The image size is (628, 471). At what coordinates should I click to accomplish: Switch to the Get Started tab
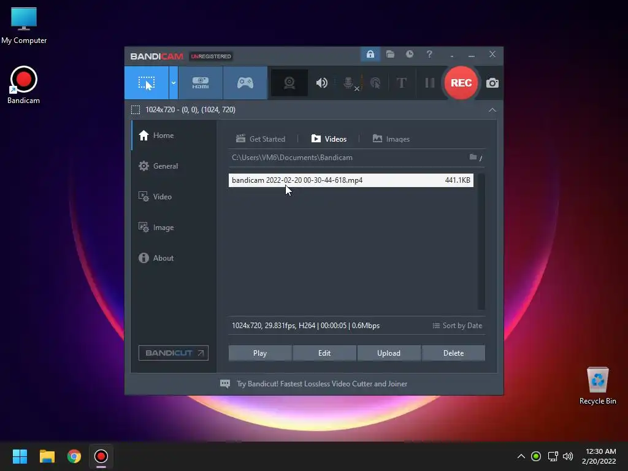pyautogui.click(x=261, y=139)
